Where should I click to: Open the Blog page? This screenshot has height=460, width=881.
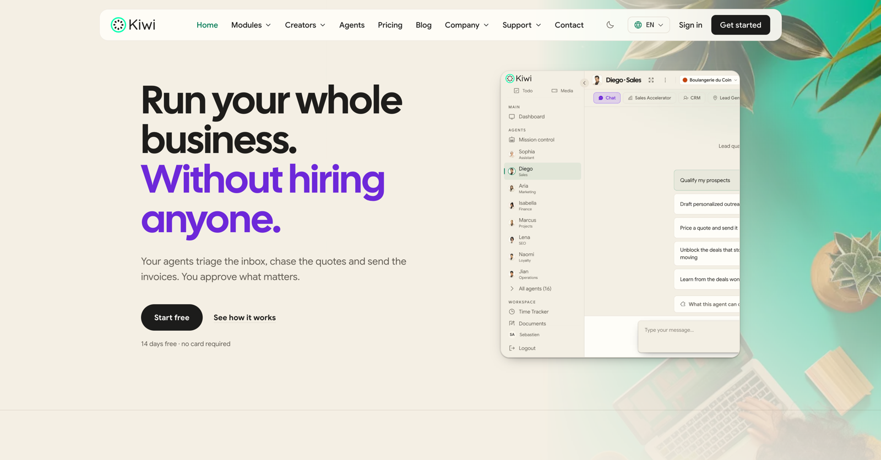[x=423, y=25]
